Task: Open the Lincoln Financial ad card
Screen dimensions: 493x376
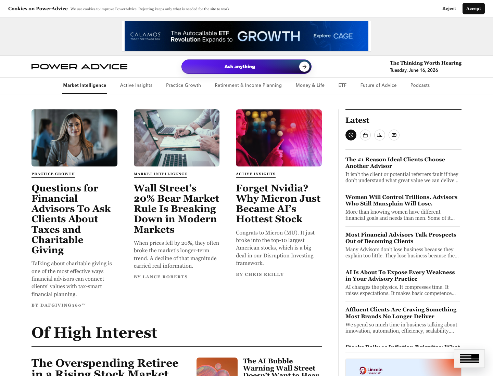Action: click(403, 367)
